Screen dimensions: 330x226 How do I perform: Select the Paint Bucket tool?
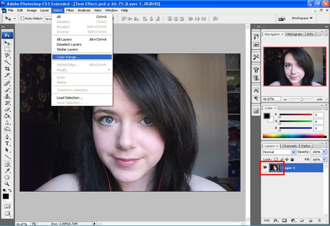click(7, 116)
